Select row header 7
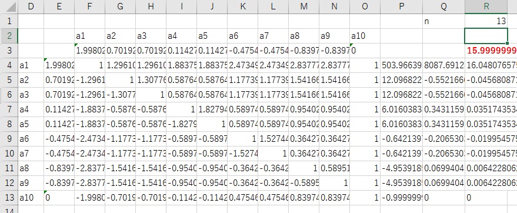 coord(9,109)
